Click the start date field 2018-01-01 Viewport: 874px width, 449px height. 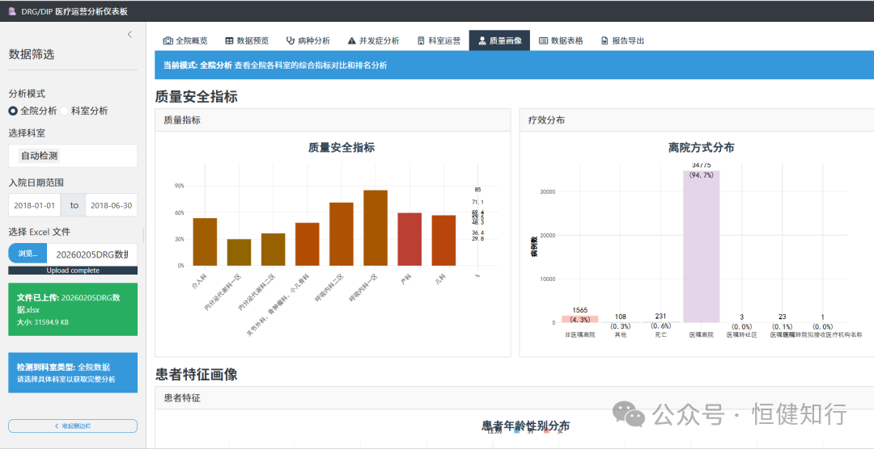(35, 205)
